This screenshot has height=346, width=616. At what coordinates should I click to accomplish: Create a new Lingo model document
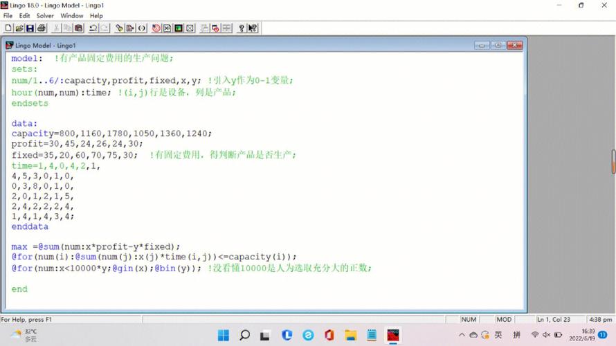(8, 28)
